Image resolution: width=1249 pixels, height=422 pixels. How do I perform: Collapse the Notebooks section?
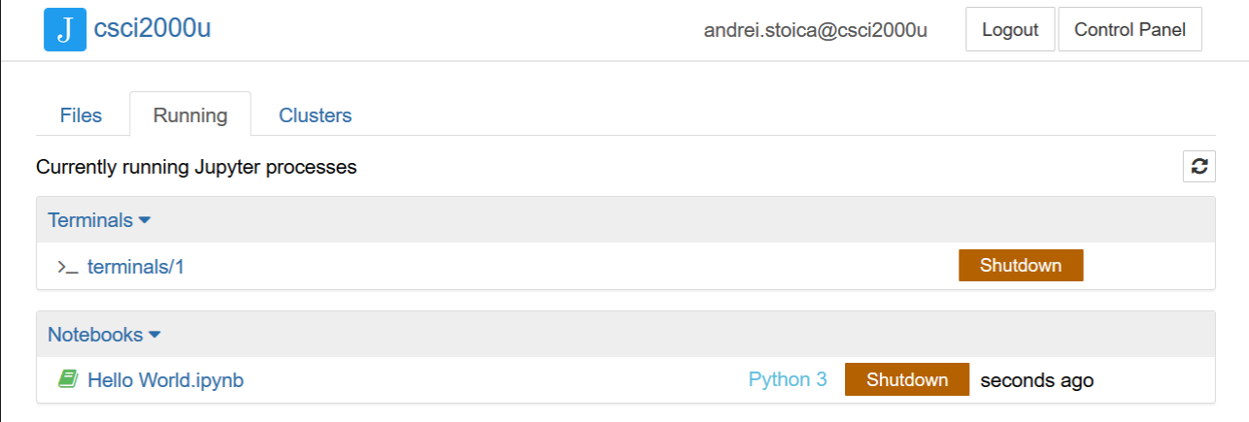coord(104,335)
